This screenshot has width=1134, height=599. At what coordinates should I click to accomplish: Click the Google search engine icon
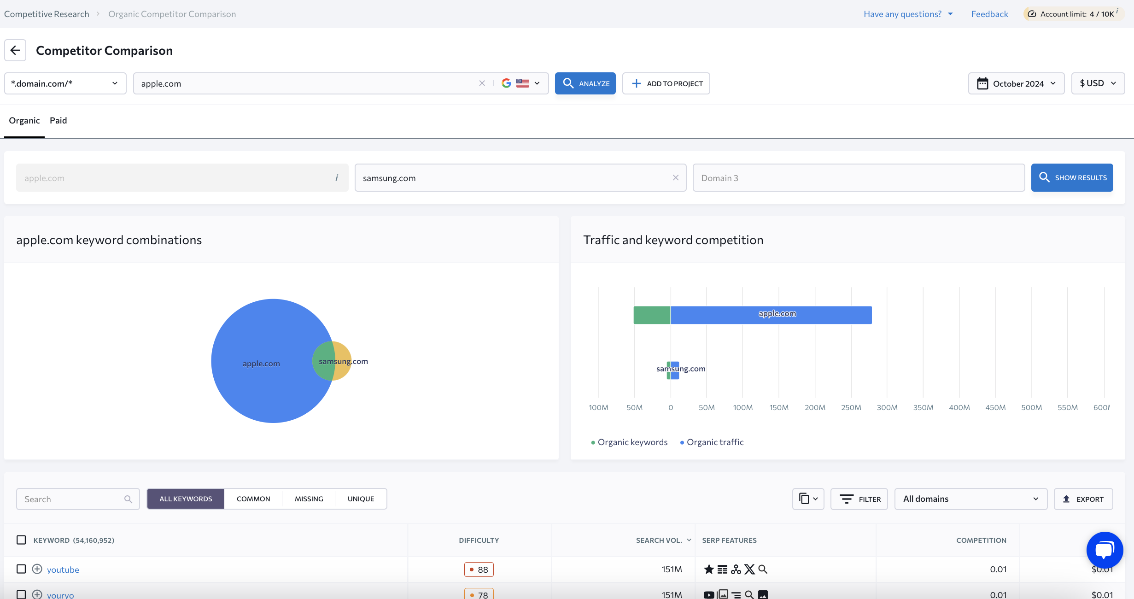click(x=506, y=83)
